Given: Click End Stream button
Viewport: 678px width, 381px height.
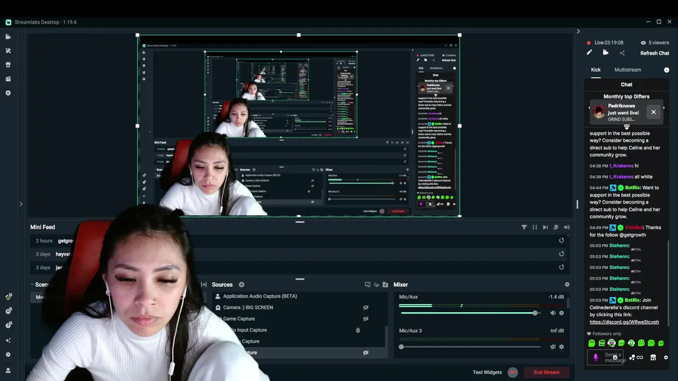Looking at the screenshot, I should point(546,372).
